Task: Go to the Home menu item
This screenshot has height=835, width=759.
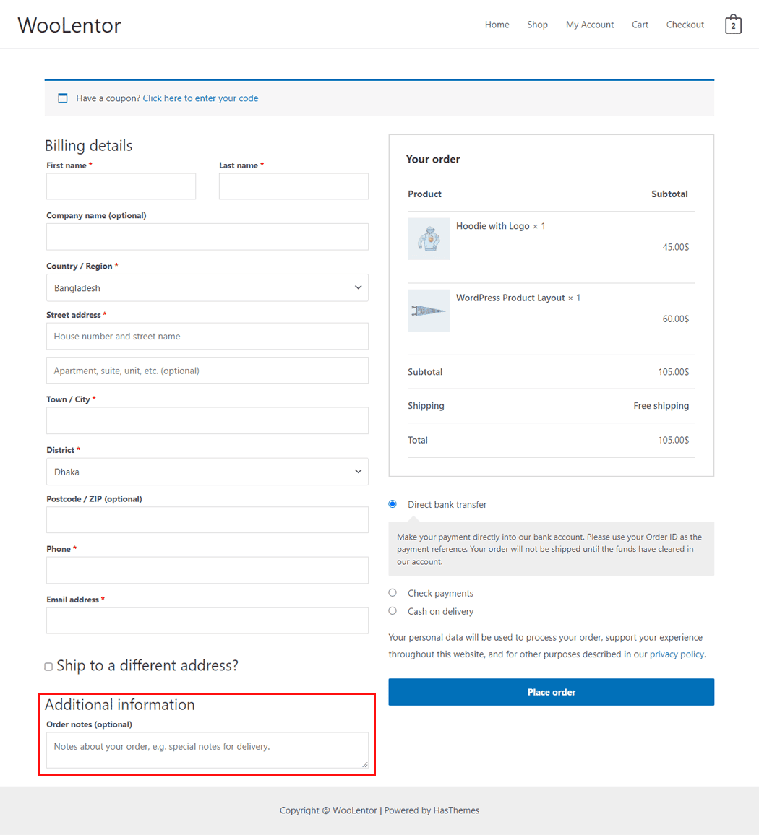Action: click(497, 25)
